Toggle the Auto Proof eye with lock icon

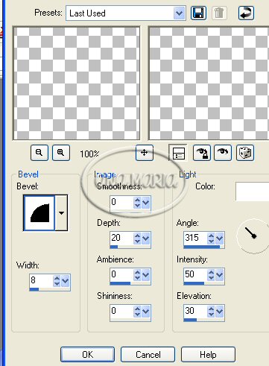click(201, 153)
